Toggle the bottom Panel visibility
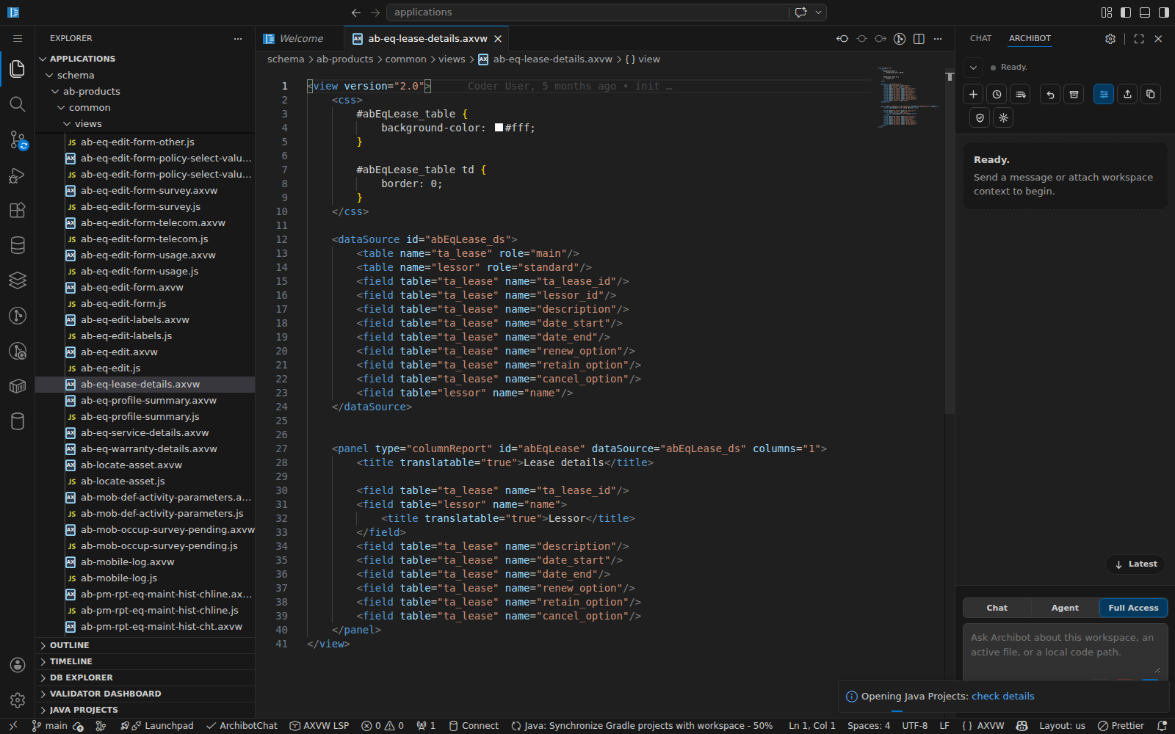 (x=1145, y=12)
